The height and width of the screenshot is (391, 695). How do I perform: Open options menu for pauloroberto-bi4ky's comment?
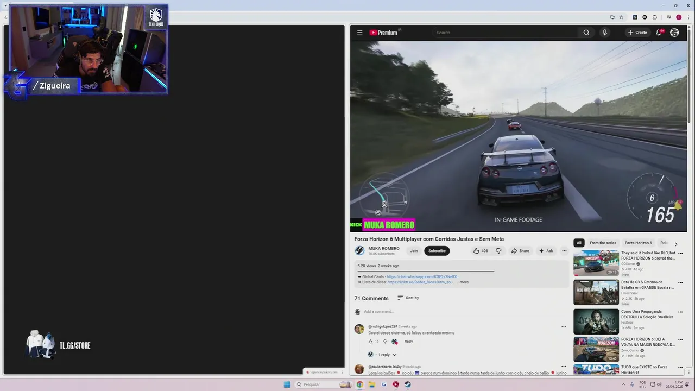(564, 367)
